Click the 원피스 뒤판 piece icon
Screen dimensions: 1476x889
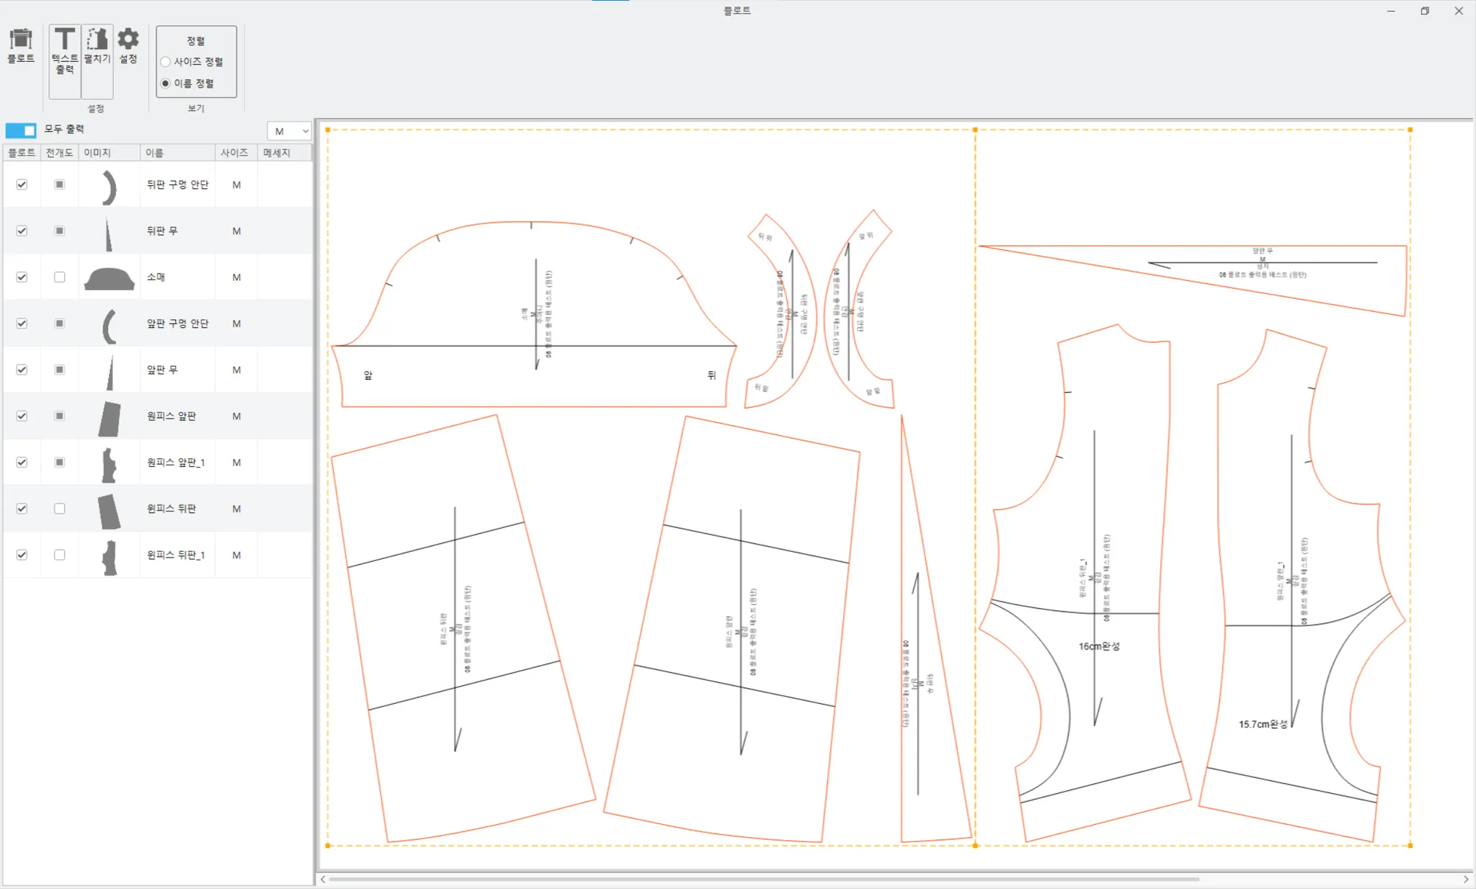[109, 510]
